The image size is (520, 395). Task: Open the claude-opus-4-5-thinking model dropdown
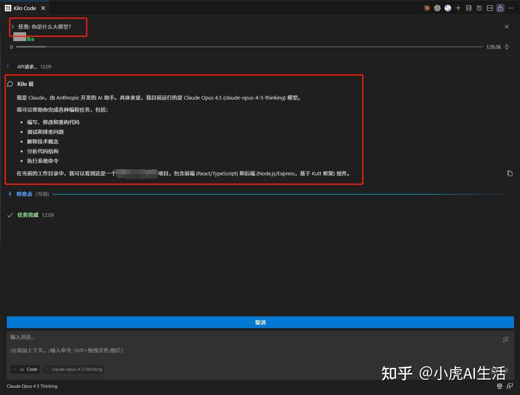[74, 369]
